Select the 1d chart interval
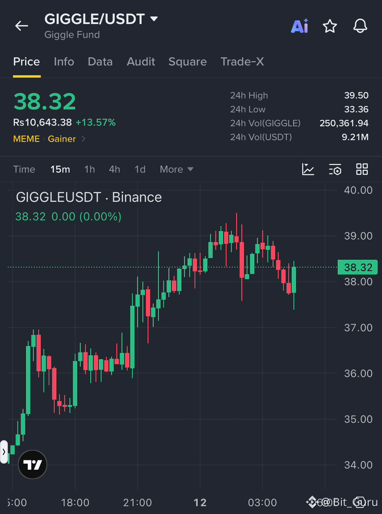The height and width of the screenshot is (514, 382). 140,169
